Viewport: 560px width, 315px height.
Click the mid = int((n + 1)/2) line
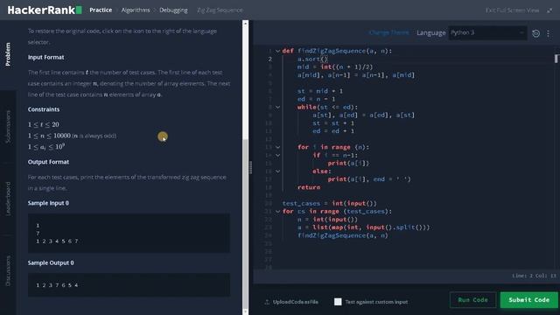pos(334,67)
